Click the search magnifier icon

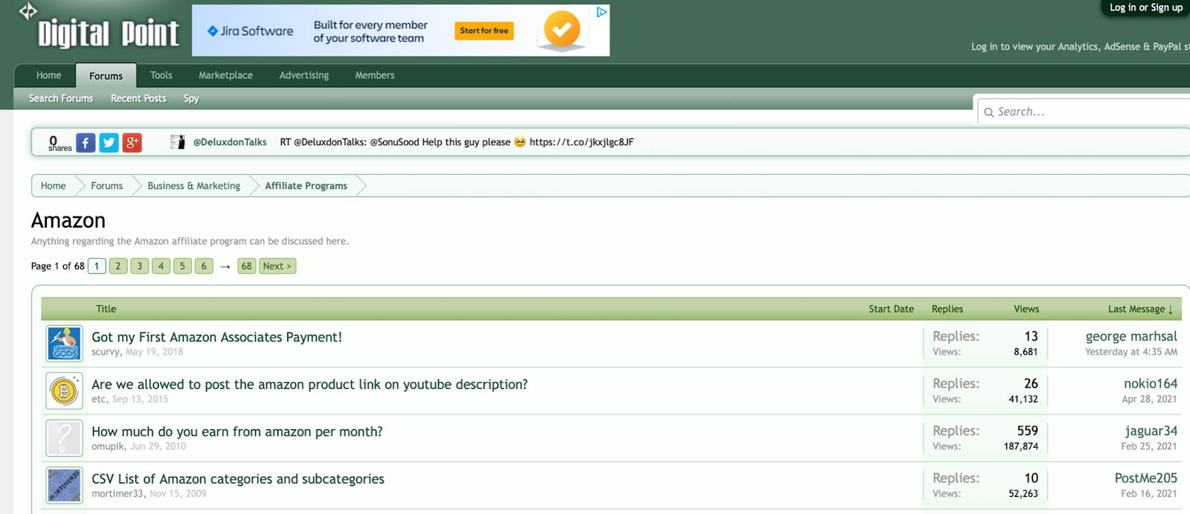tap(988, 112)
